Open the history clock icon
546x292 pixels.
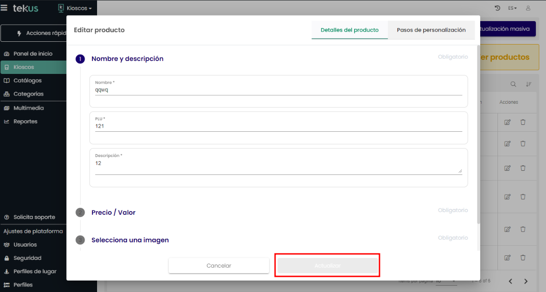(497, 8)
